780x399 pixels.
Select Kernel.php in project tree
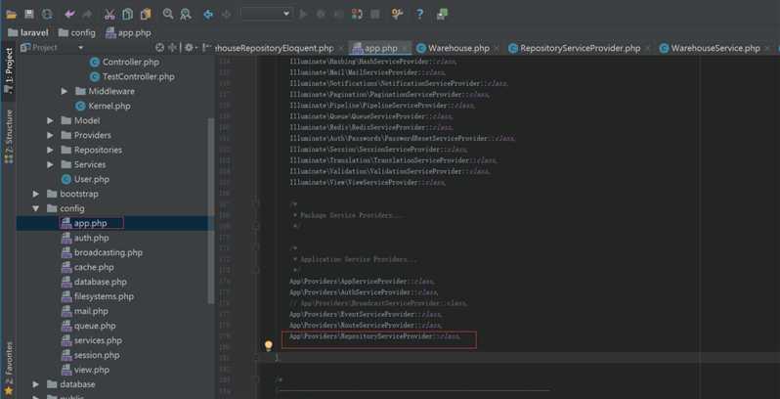pyautogui.click(x=103, y=106)
